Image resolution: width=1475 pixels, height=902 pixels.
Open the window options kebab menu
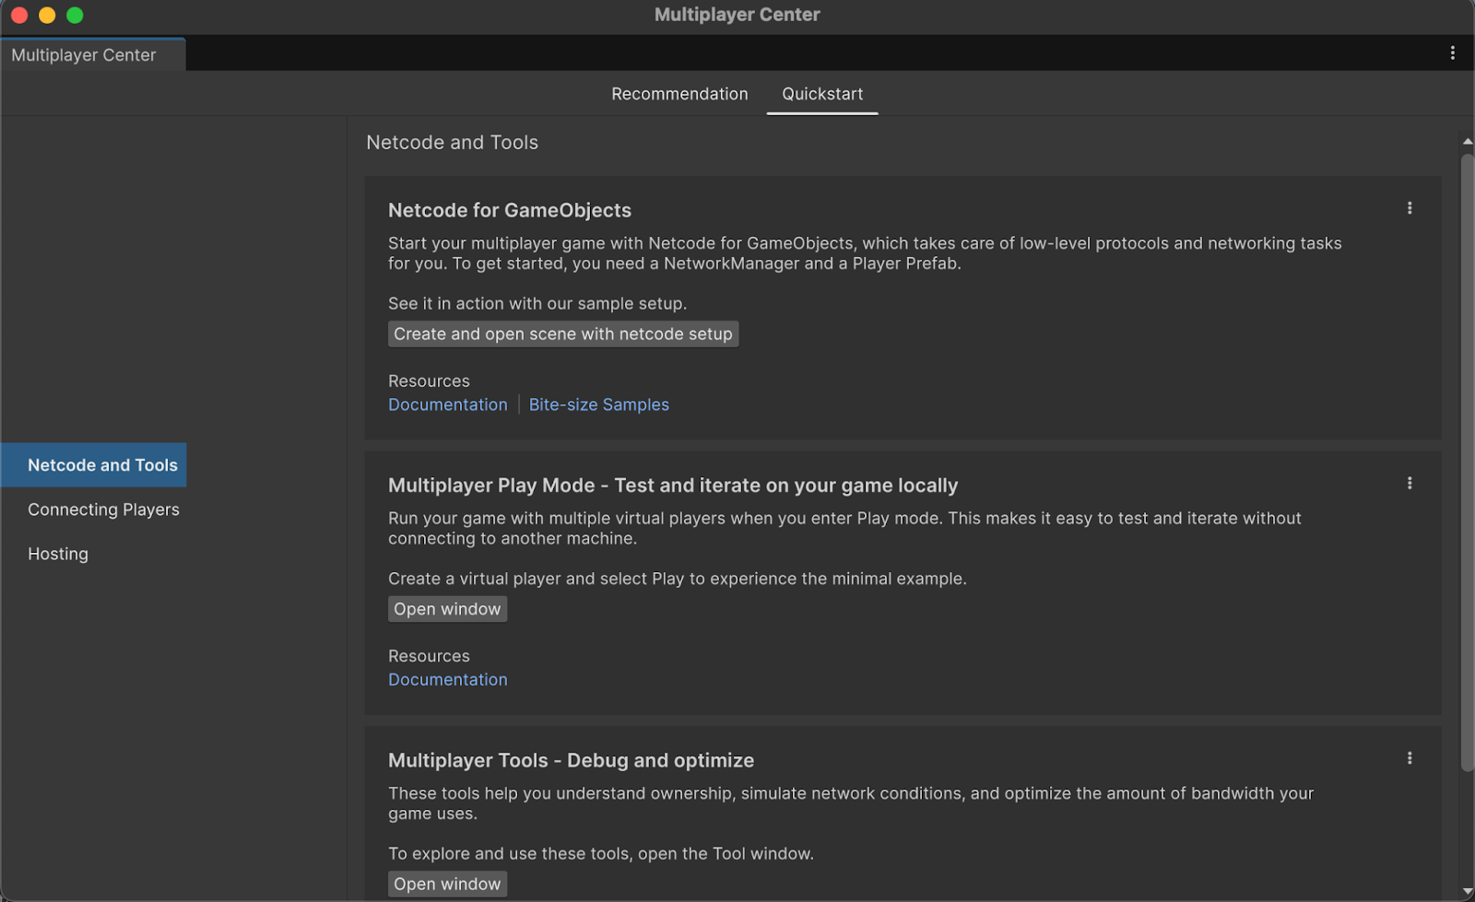tap(1453, 53)
